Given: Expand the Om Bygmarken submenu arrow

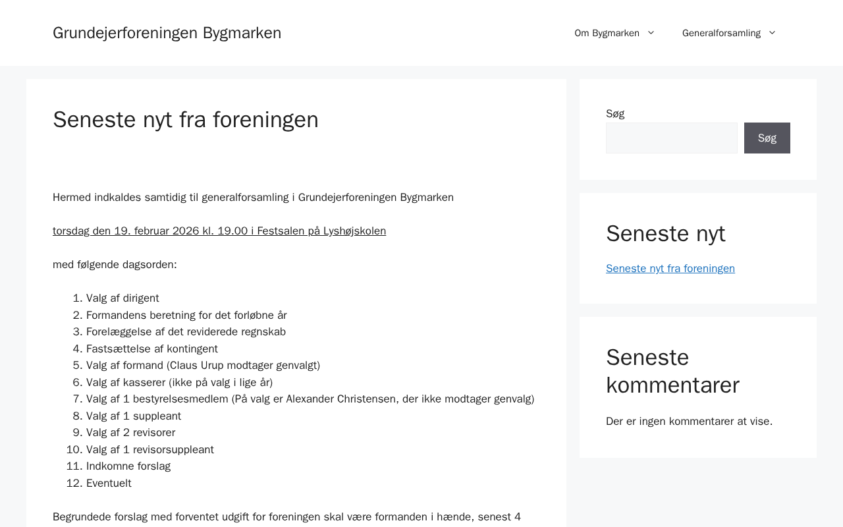Looking at the screenshot, I should point(651,33).
